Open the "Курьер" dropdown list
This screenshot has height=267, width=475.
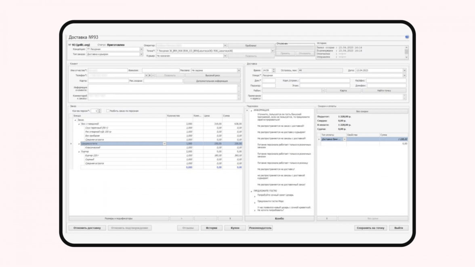coord(225,56)
